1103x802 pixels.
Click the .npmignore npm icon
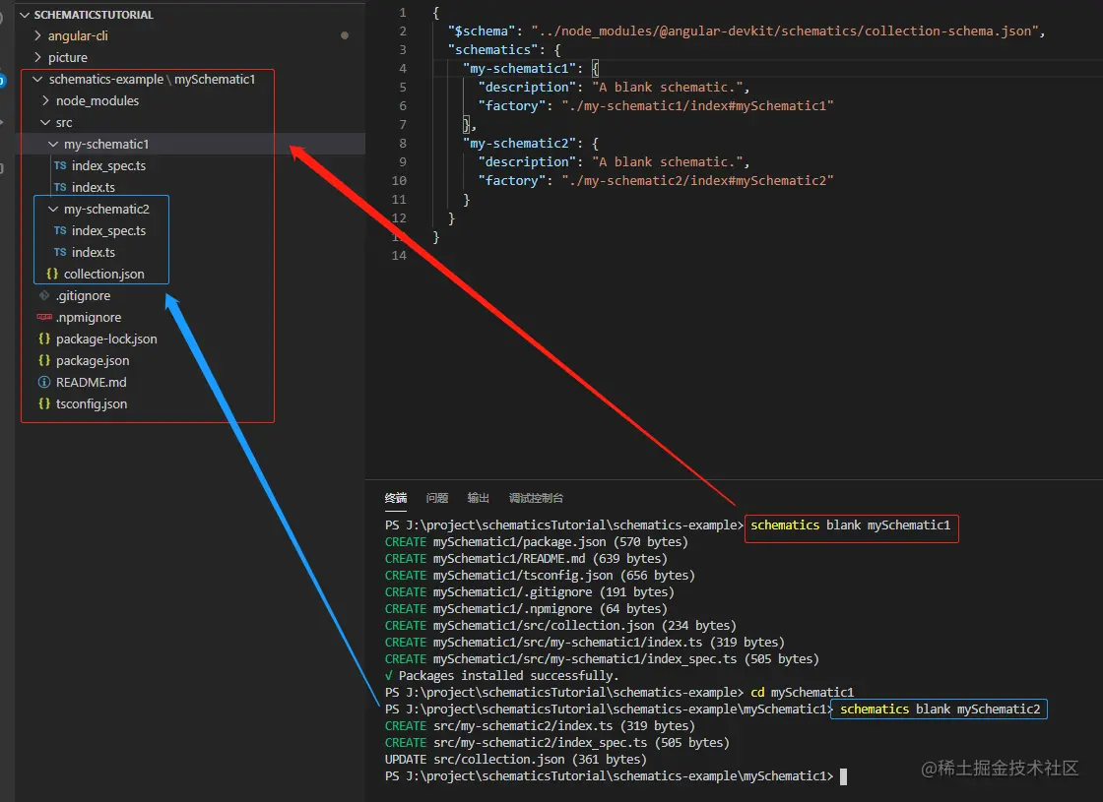pyautogui.click(x=44, y=317)
